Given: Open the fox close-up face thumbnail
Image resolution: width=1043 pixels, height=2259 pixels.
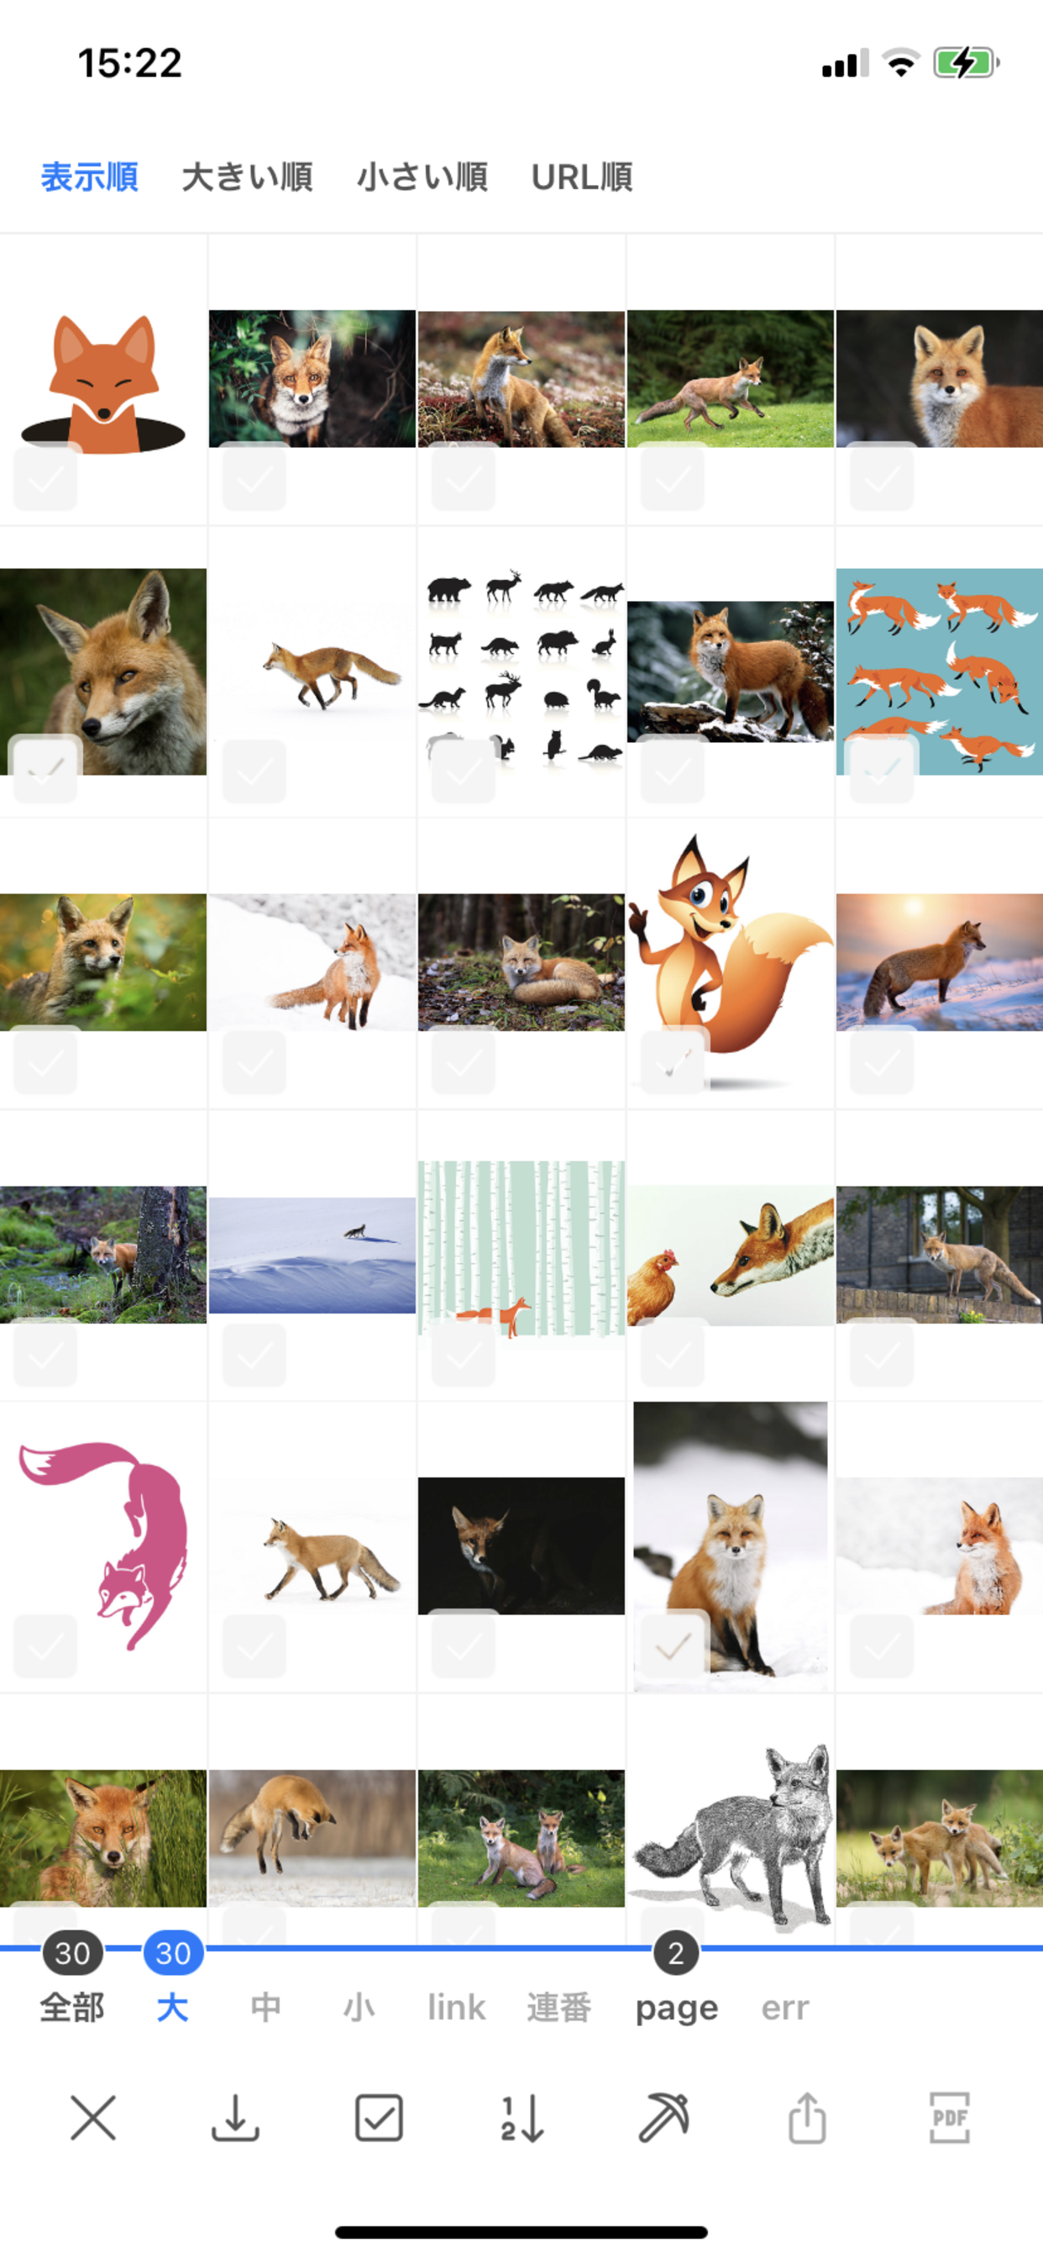Looking at the screenshot, I should coord(103,671).
